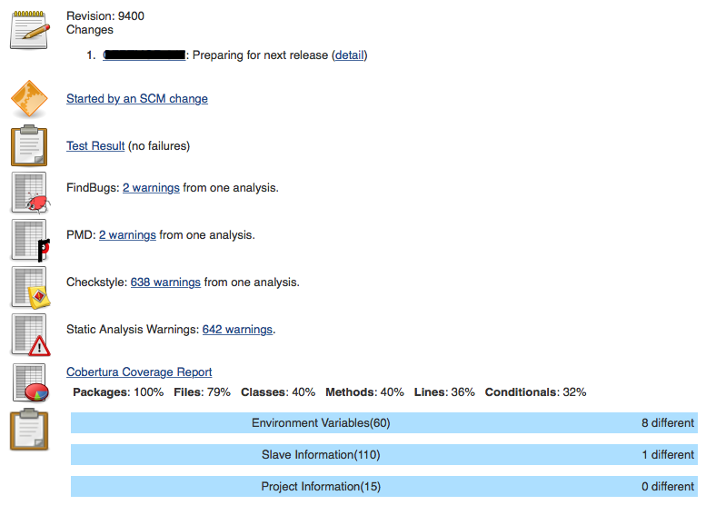Click the Test Result clipboard icon
This screenshot has width=716, height=515.
29,145
